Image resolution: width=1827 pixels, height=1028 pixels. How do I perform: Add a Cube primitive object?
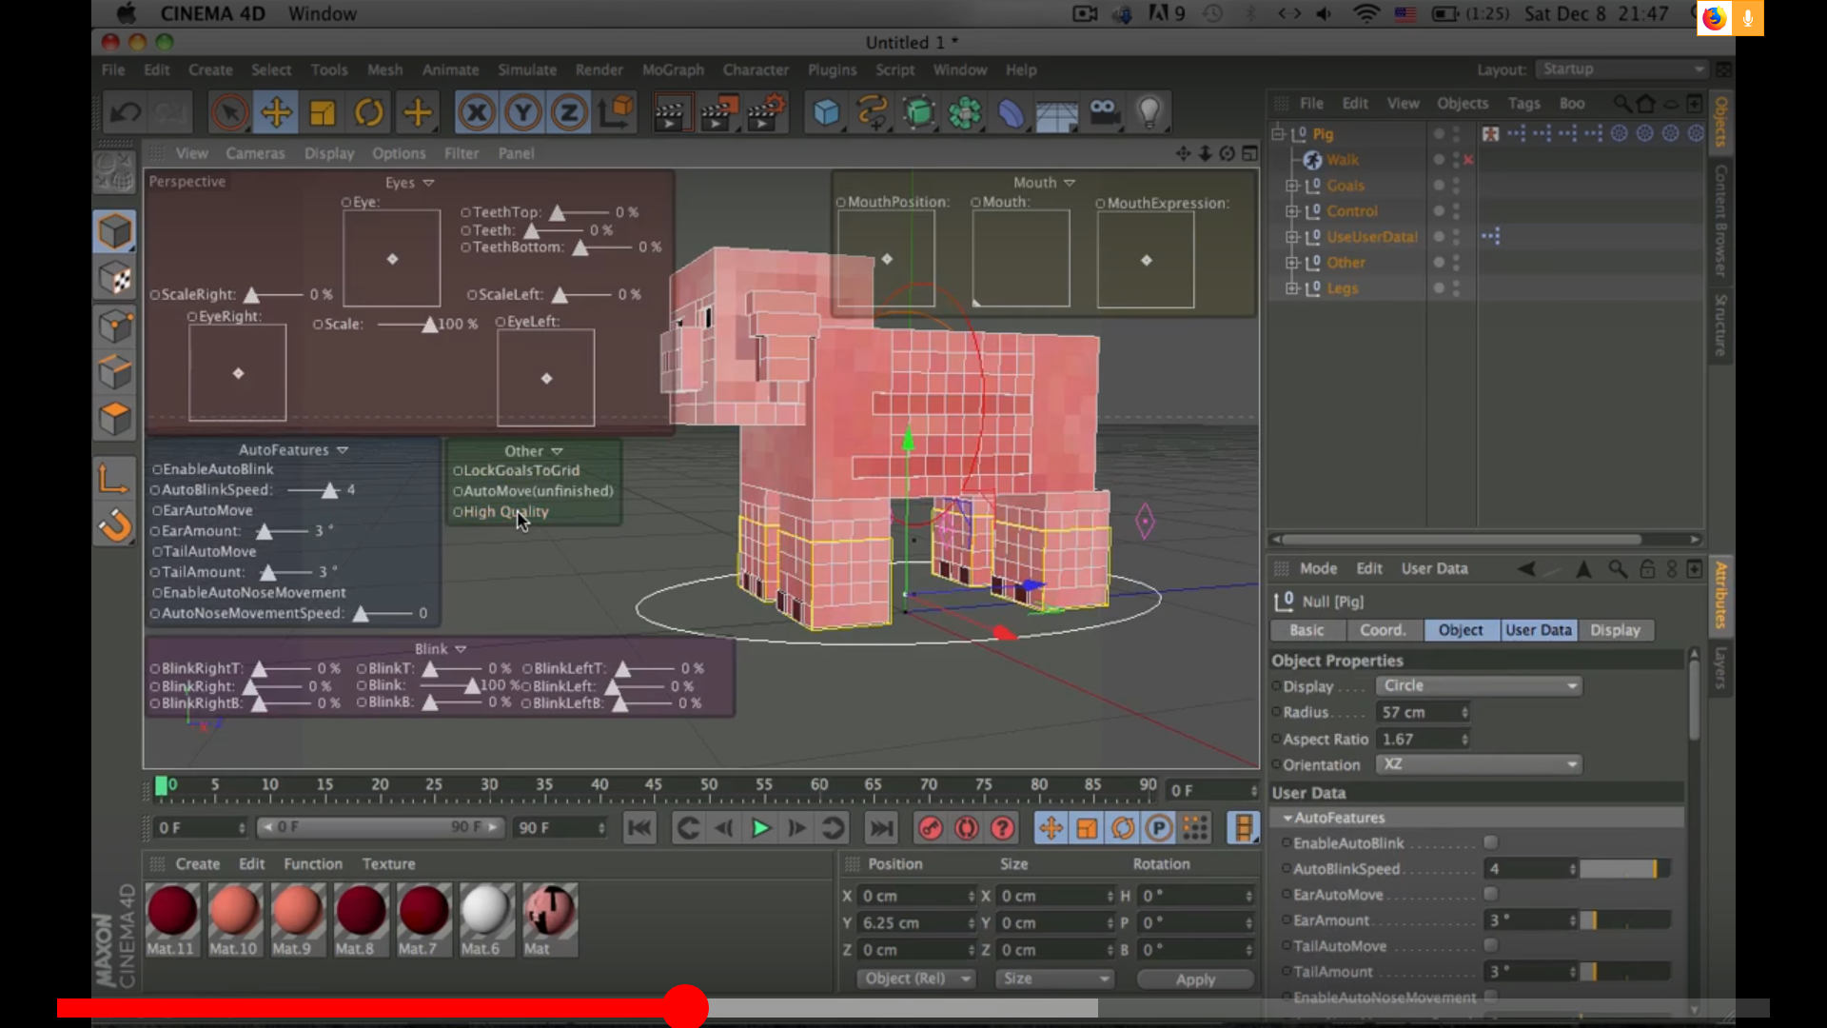point(826,112)
